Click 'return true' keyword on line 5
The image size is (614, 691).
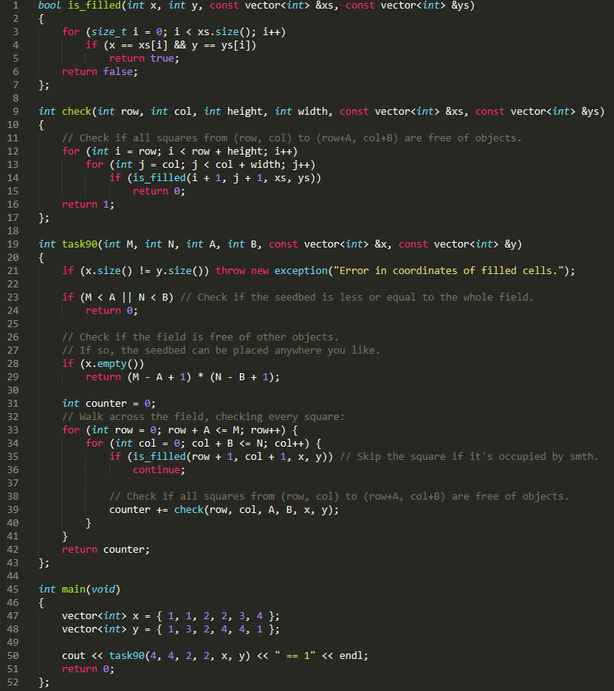click(144, 59)
